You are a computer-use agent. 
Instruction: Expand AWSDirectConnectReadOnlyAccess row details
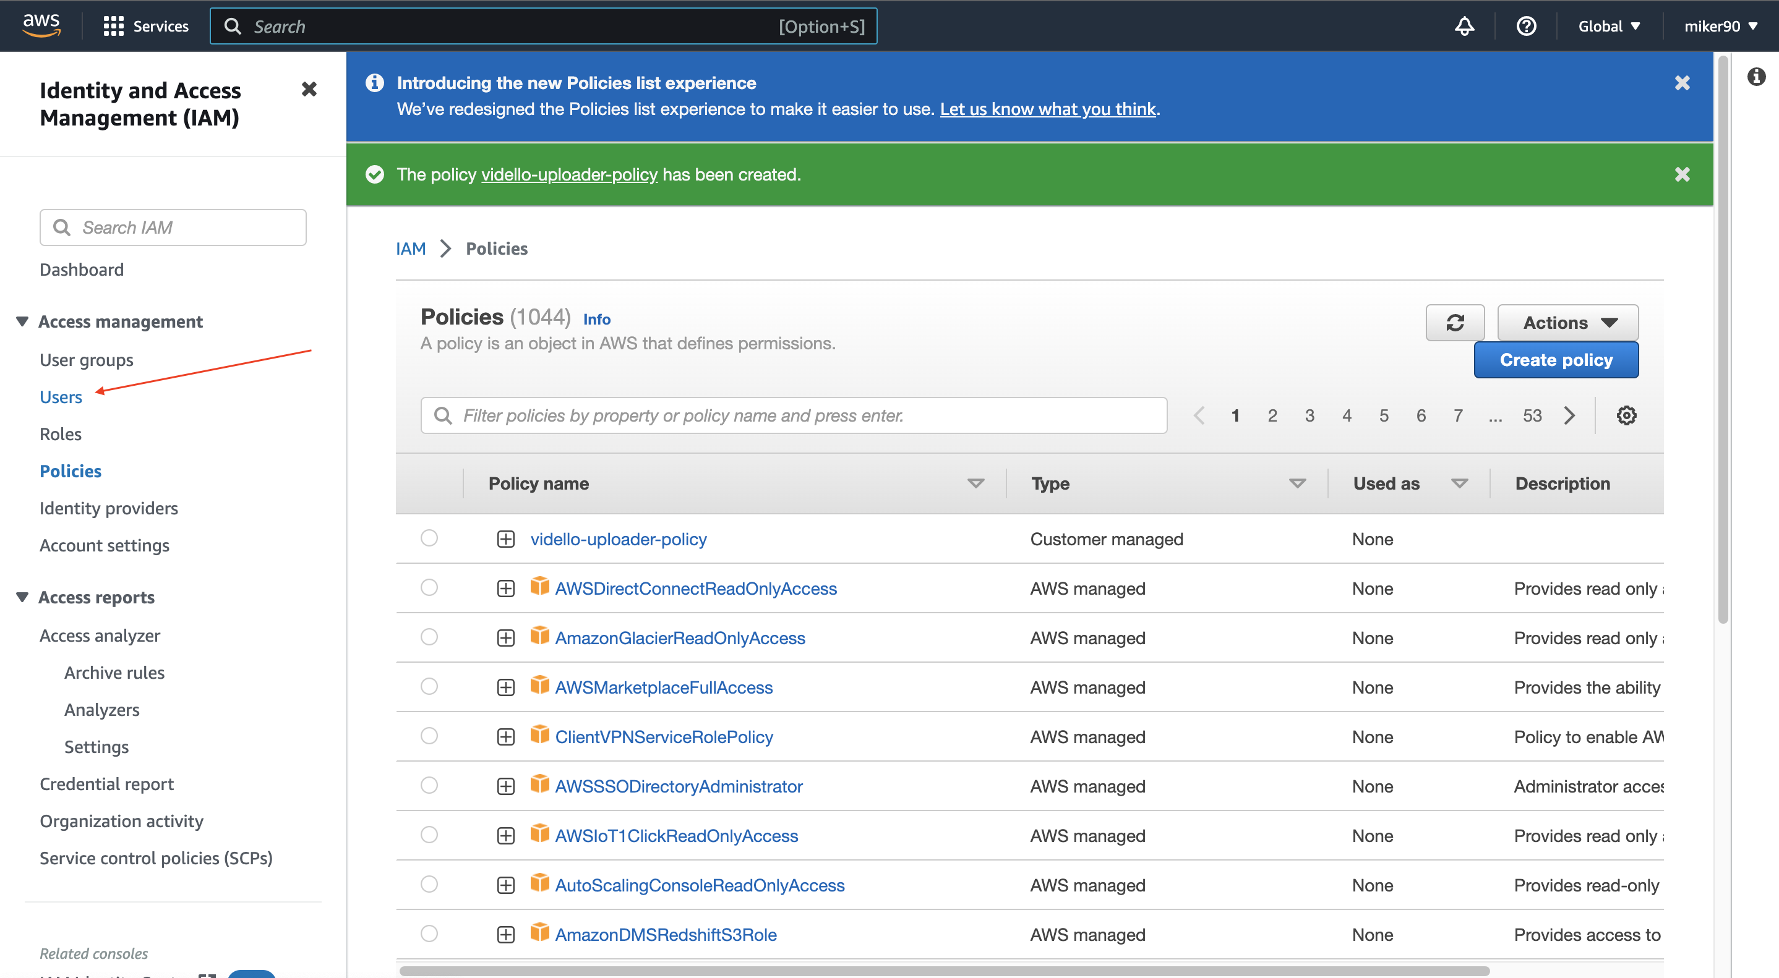tap(505, 589)
